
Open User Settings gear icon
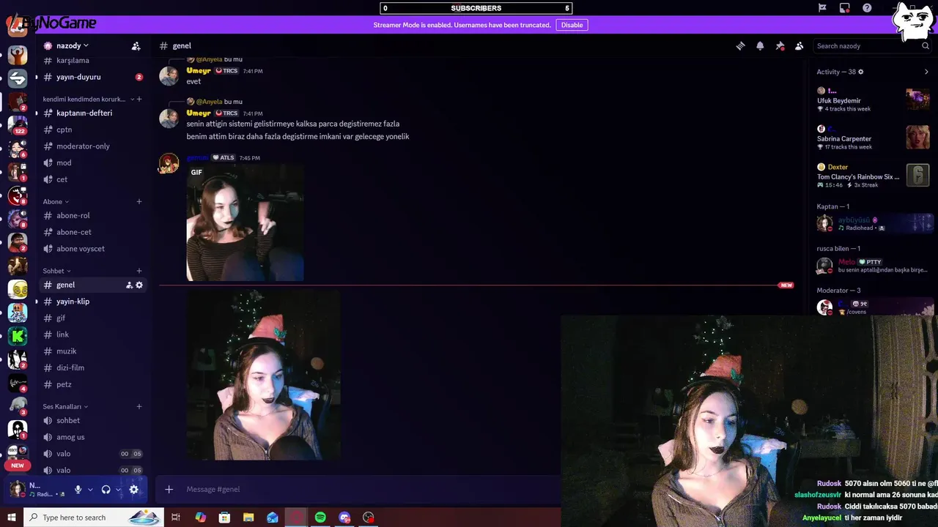tap(134, 490)
